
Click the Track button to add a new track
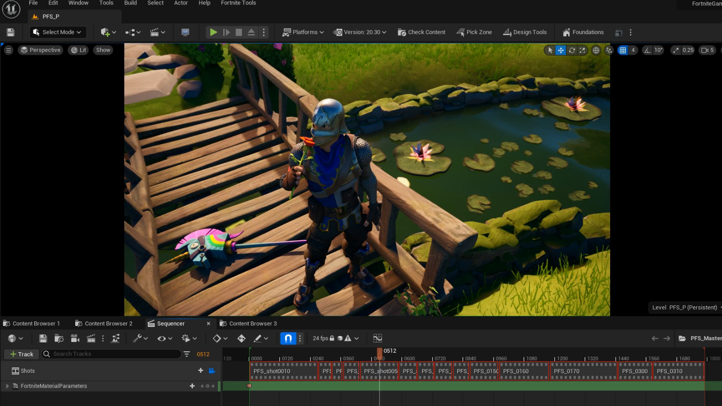pyautogui.click(x=21, y=354)
